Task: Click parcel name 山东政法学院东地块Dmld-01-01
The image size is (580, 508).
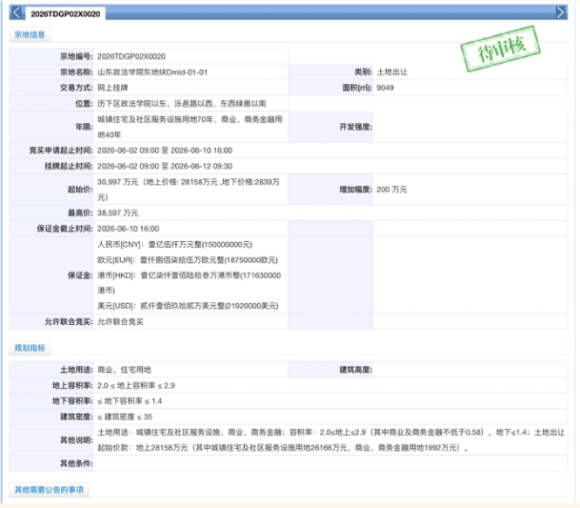Action: click(x=152, y=72)
